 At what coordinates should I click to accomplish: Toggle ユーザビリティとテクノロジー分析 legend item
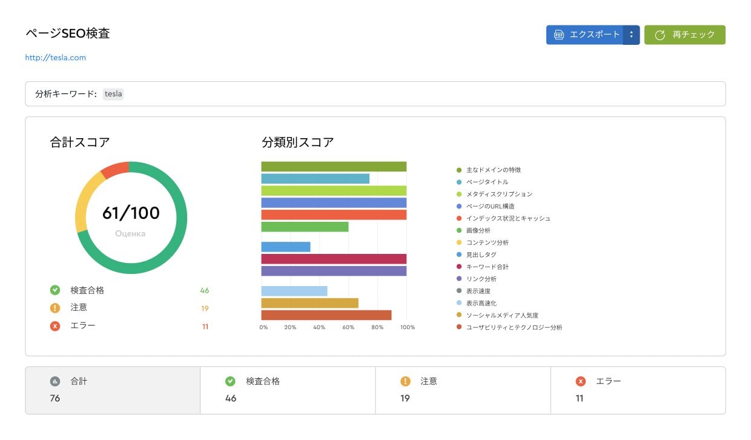coord(509,327)
